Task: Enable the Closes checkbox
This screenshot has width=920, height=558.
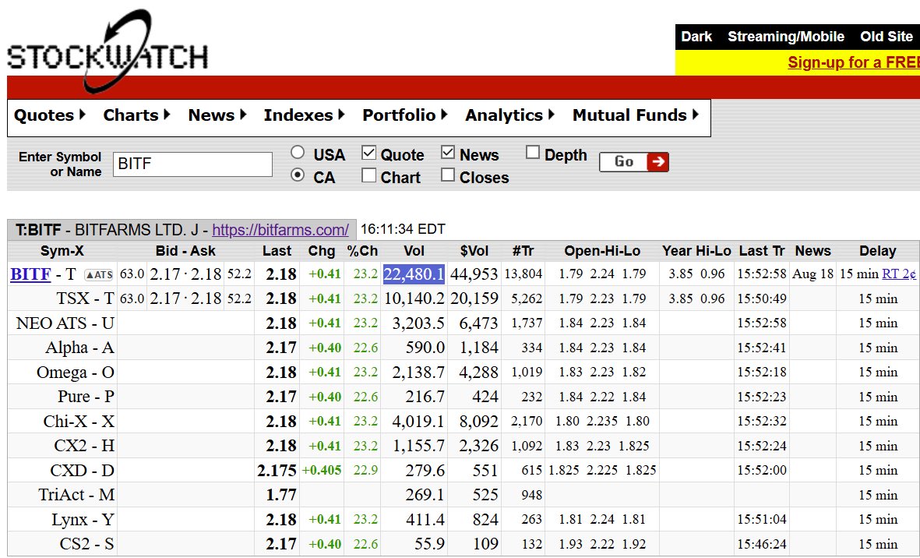Action: 448,175
